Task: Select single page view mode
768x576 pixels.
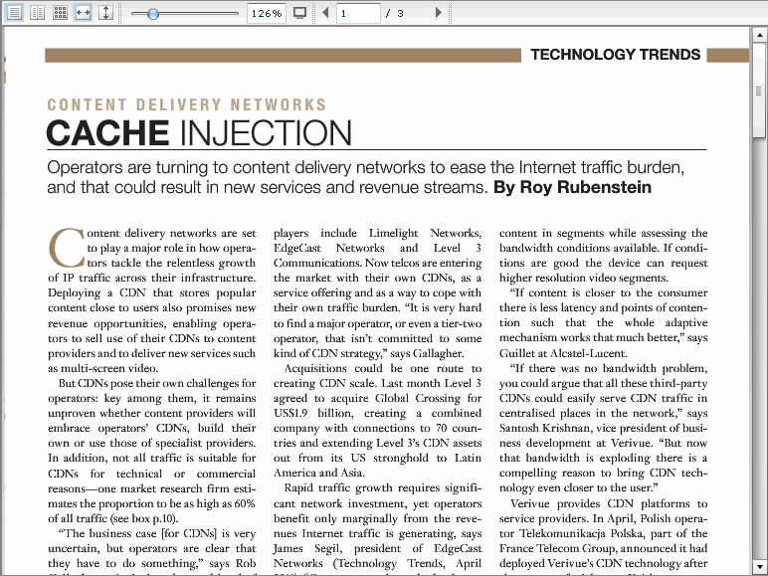Action: coord(14,13)
